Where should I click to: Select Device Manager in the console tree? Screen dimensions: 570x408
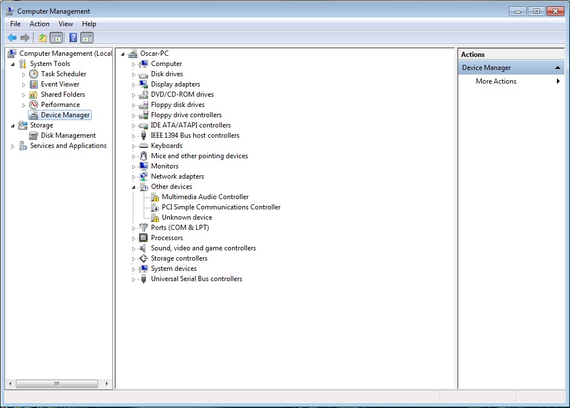point(65,115)
